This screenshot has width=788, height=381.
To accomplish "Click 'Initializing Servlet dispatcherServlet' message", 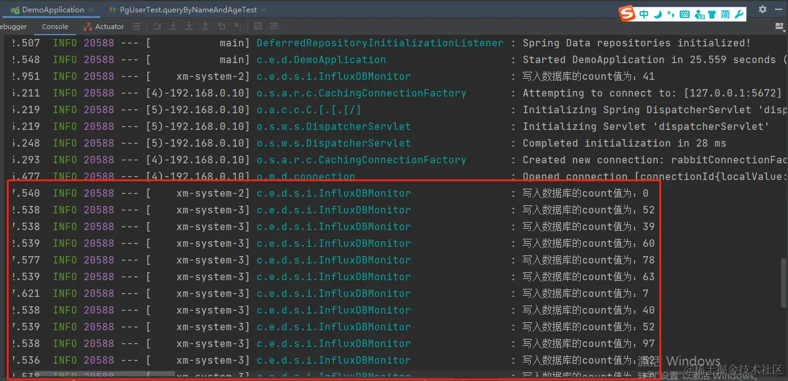I will pos(646,127).
